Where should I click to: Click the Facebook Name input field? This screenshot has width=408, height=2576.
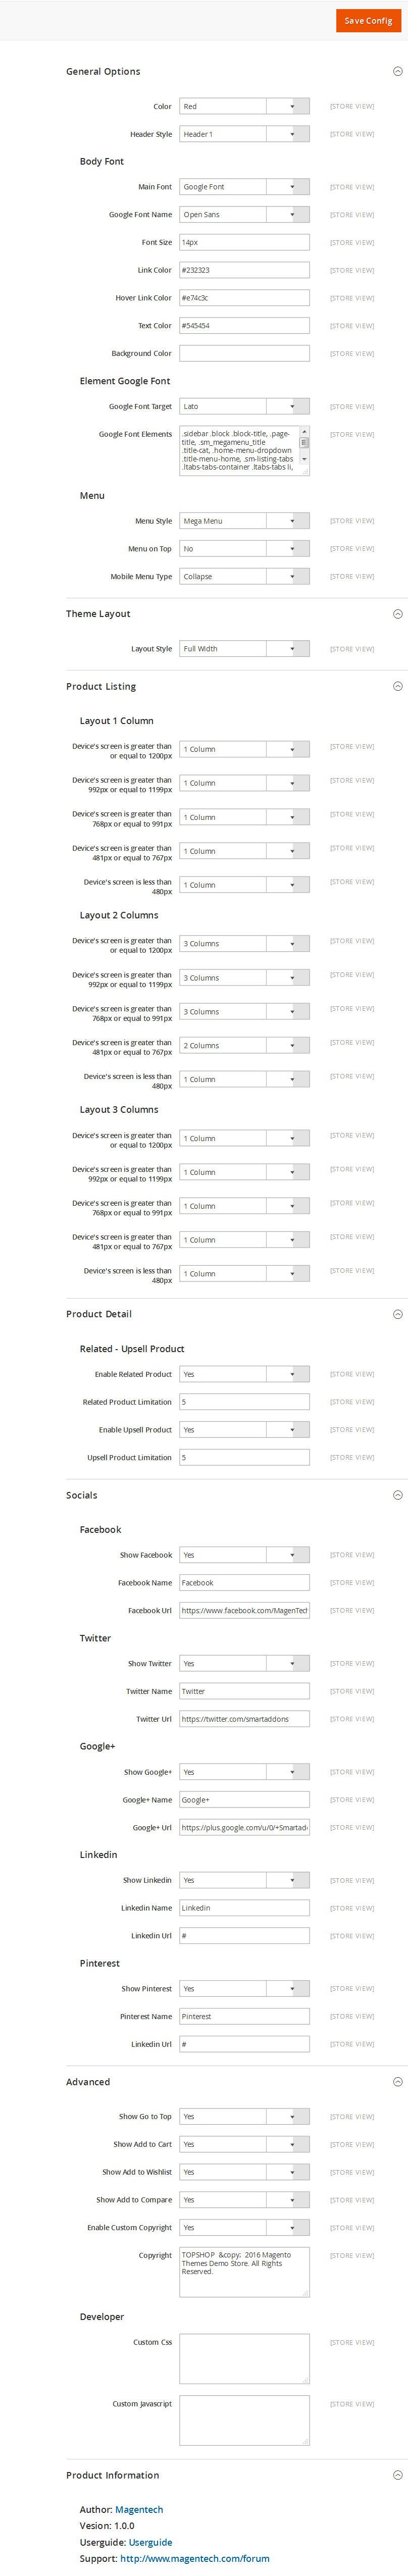(244, 1583)
